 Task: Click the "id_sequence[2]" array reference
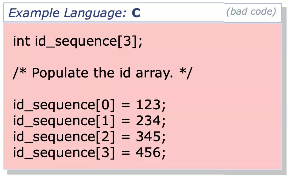(x=64, y=137)
